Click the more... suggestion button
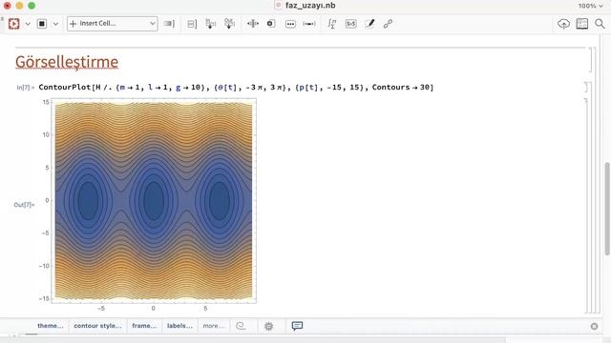This screenshot has height=343, width=611. pos(214,326)
